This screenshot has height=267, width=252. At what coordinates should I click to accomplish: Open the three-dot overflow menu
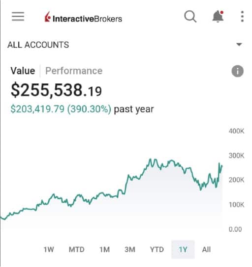tap(242, 17)
